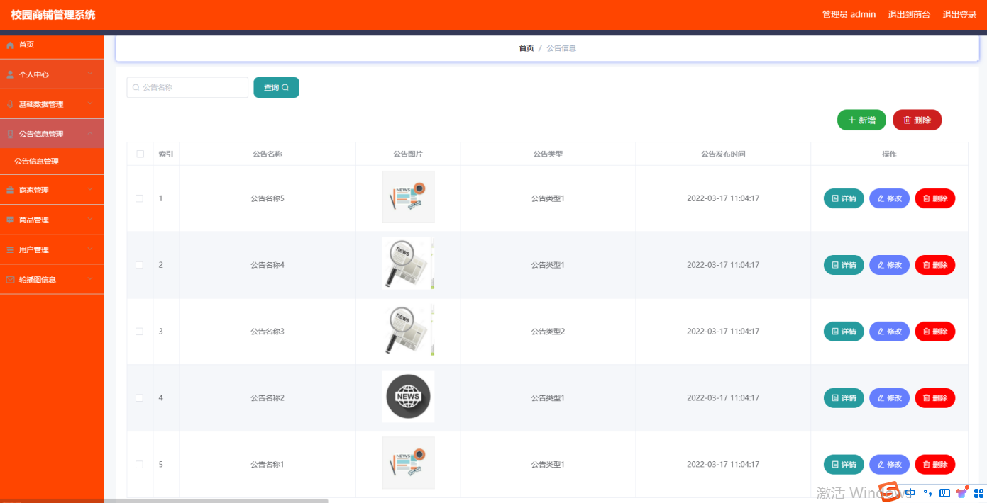Open the 个人中心 sidebar menu

[x=52, y=74]
